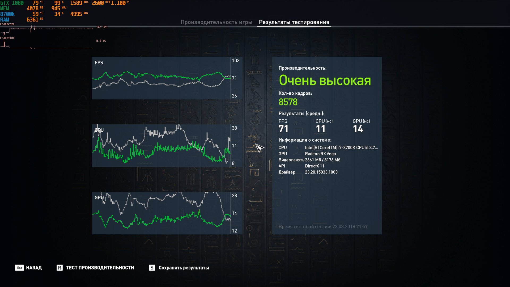Click Сохранить результаты
The image size is (510, 287).
coord(184,268)
